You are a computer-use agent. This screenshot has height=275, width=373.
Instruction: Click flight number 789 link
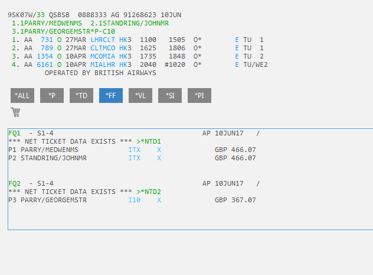point(47,48)
